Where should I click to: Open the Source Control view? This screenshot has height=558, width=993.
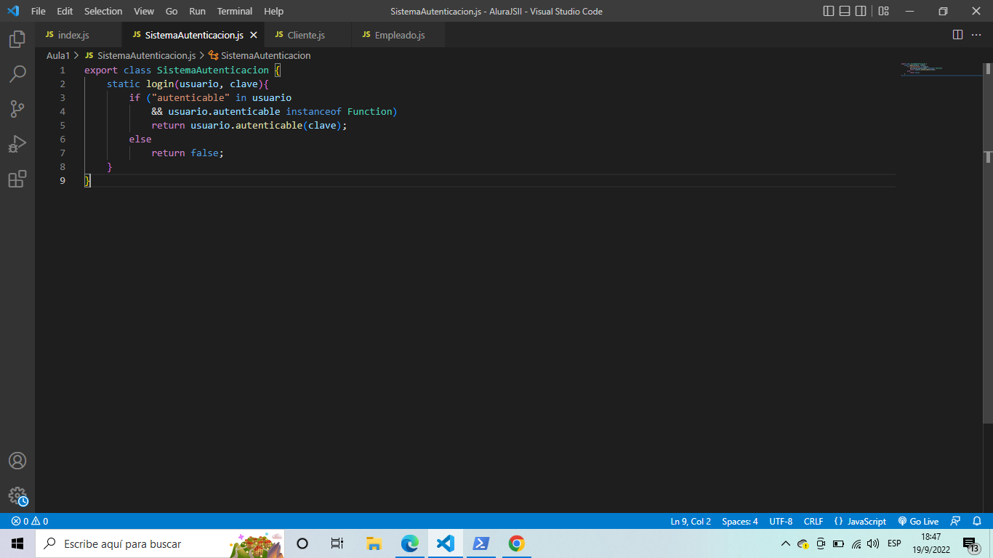click(17, 109)
